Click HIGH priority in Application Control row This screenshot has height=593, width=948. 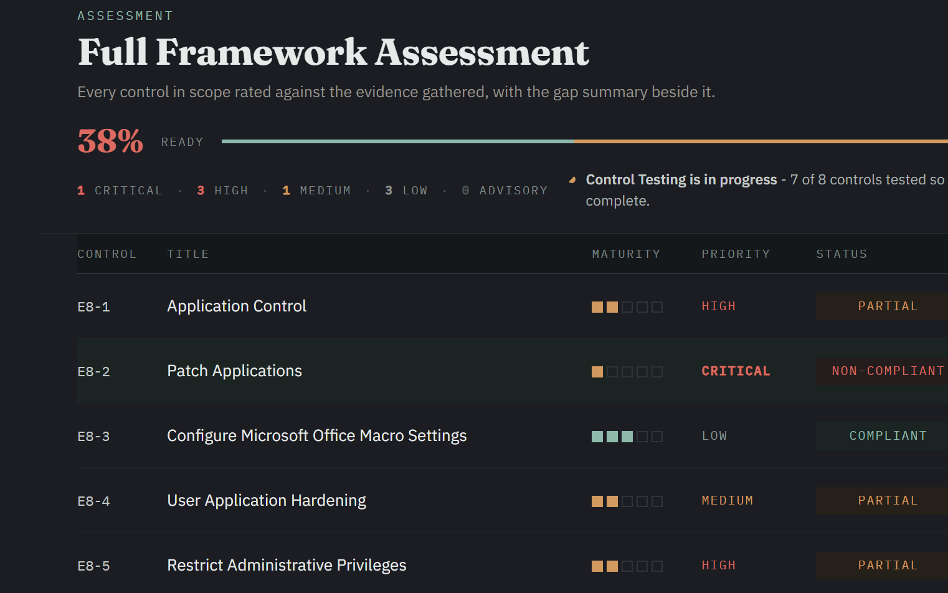coord(718,306)
